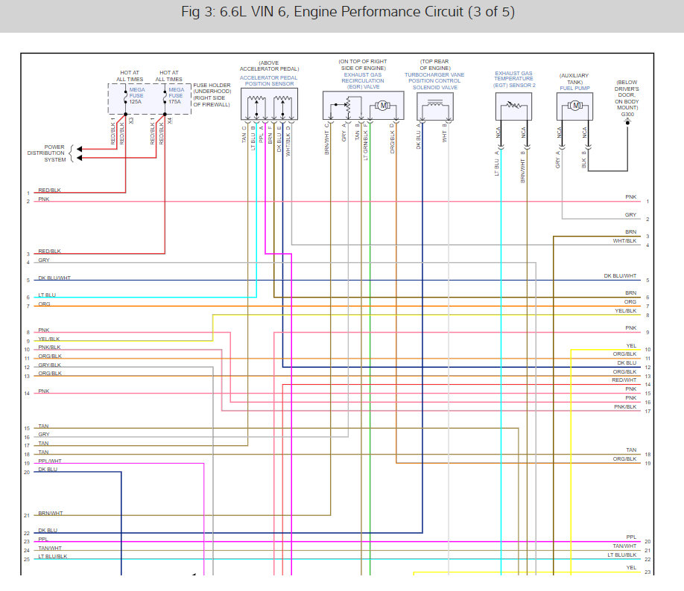684x591 pixels.
Task: Click the BLK B wire label under fuel pump
Action: [583, 159]
